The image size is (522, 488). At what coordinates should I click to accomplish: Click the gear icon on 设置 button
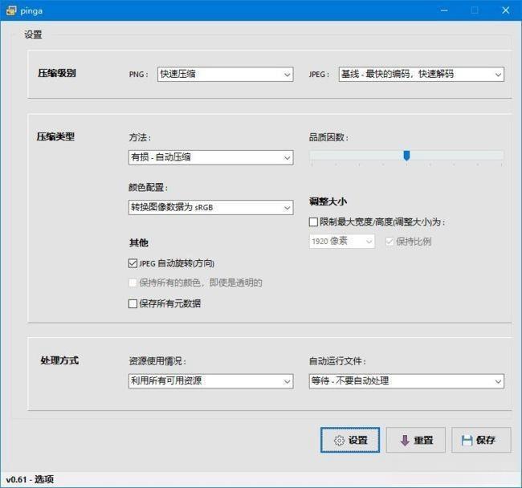point(339,441)
